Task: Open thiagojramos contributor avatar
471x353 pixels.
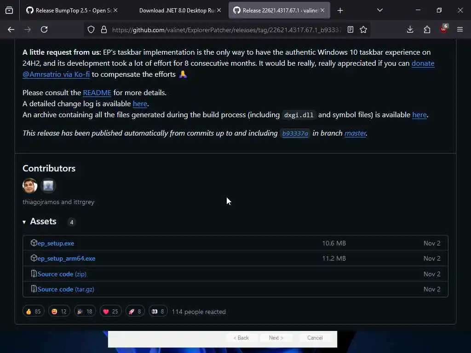Action: pyautogui.click(x=30, y=186)
